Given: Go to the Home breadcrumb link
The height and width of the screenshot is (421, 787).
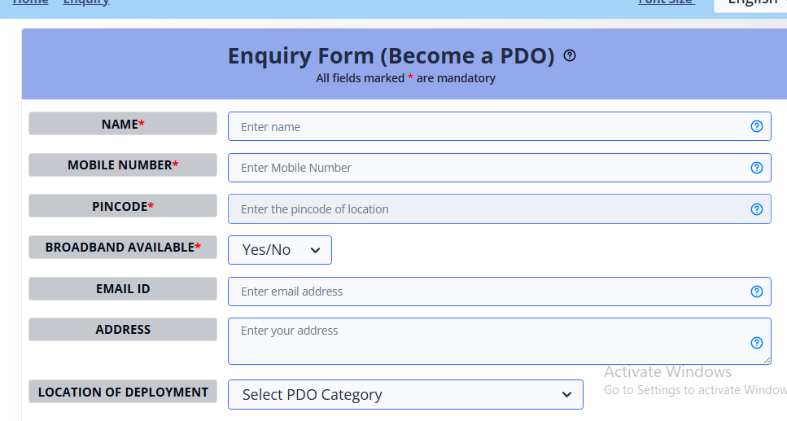Looking at the screenshot, I should [x=31, y=2].
